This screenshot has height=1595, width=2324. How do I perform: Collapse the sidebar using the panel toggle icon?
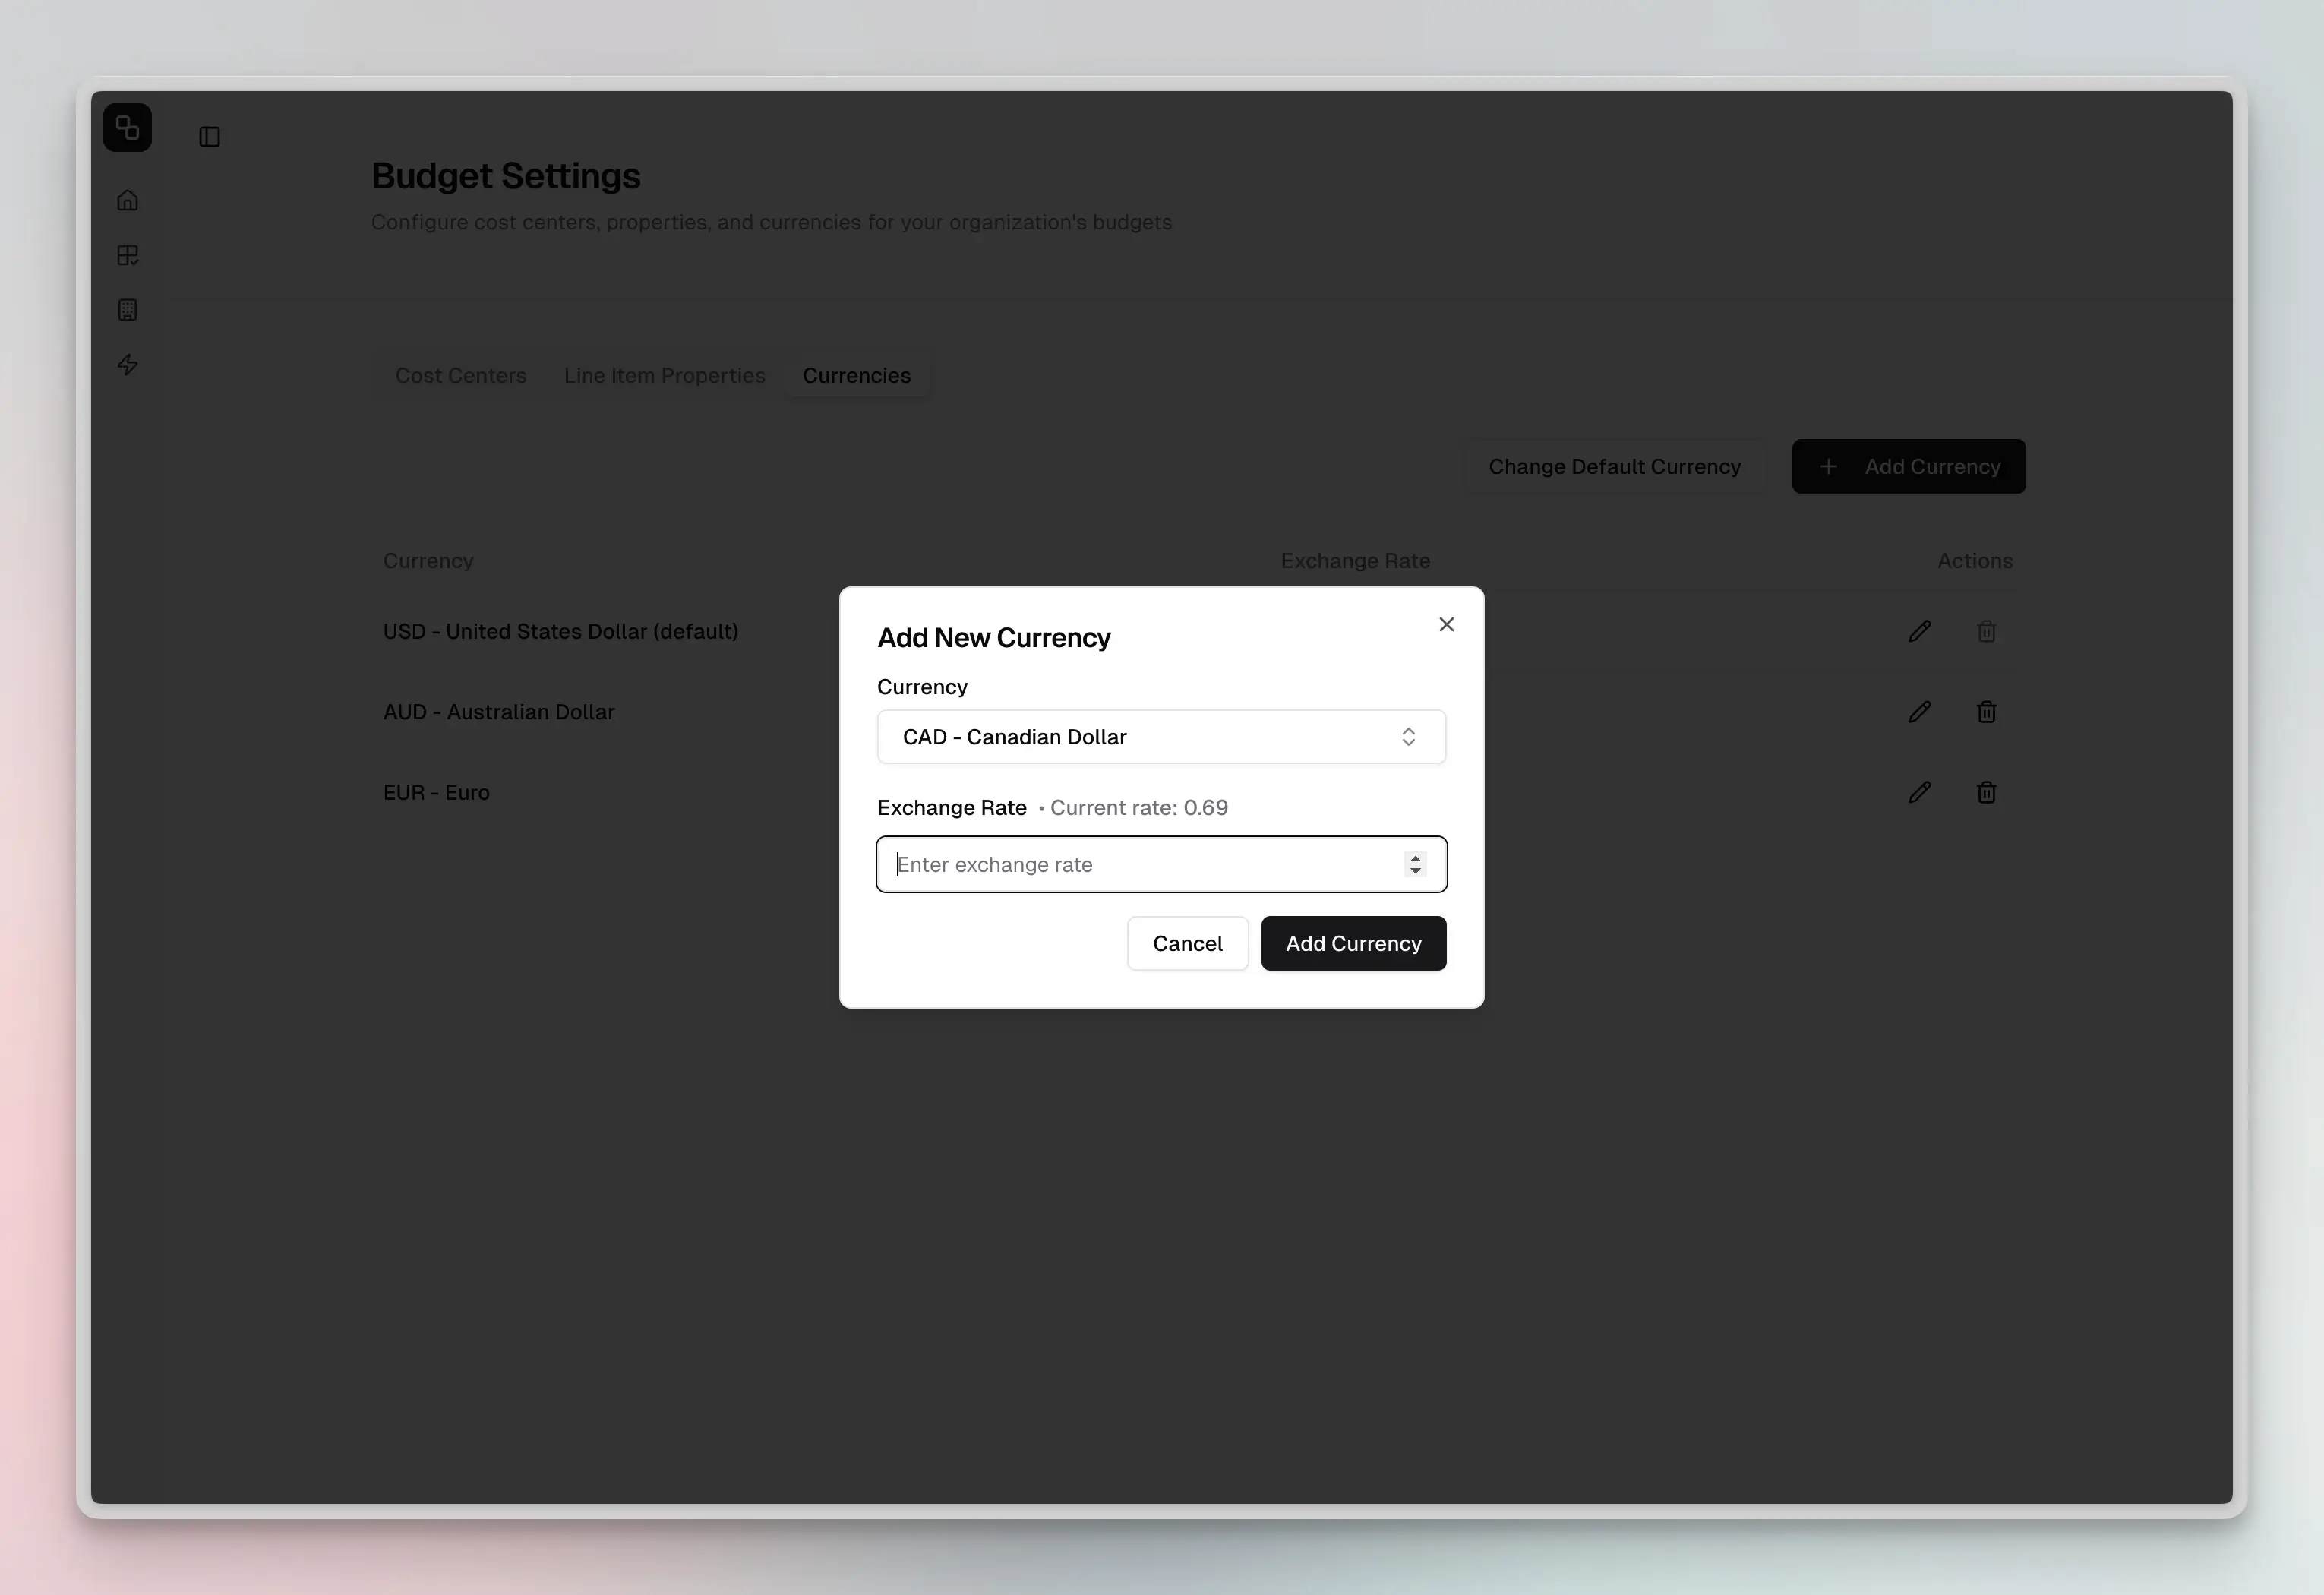pos(210,137)
